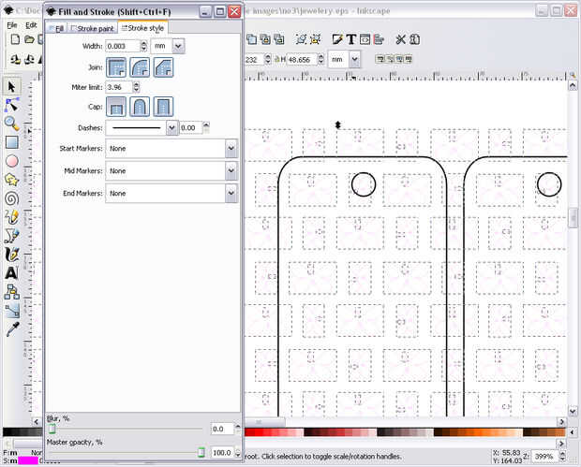
Task: Open Inkscape Preferences wrench icon
Action: pos(400,39)
